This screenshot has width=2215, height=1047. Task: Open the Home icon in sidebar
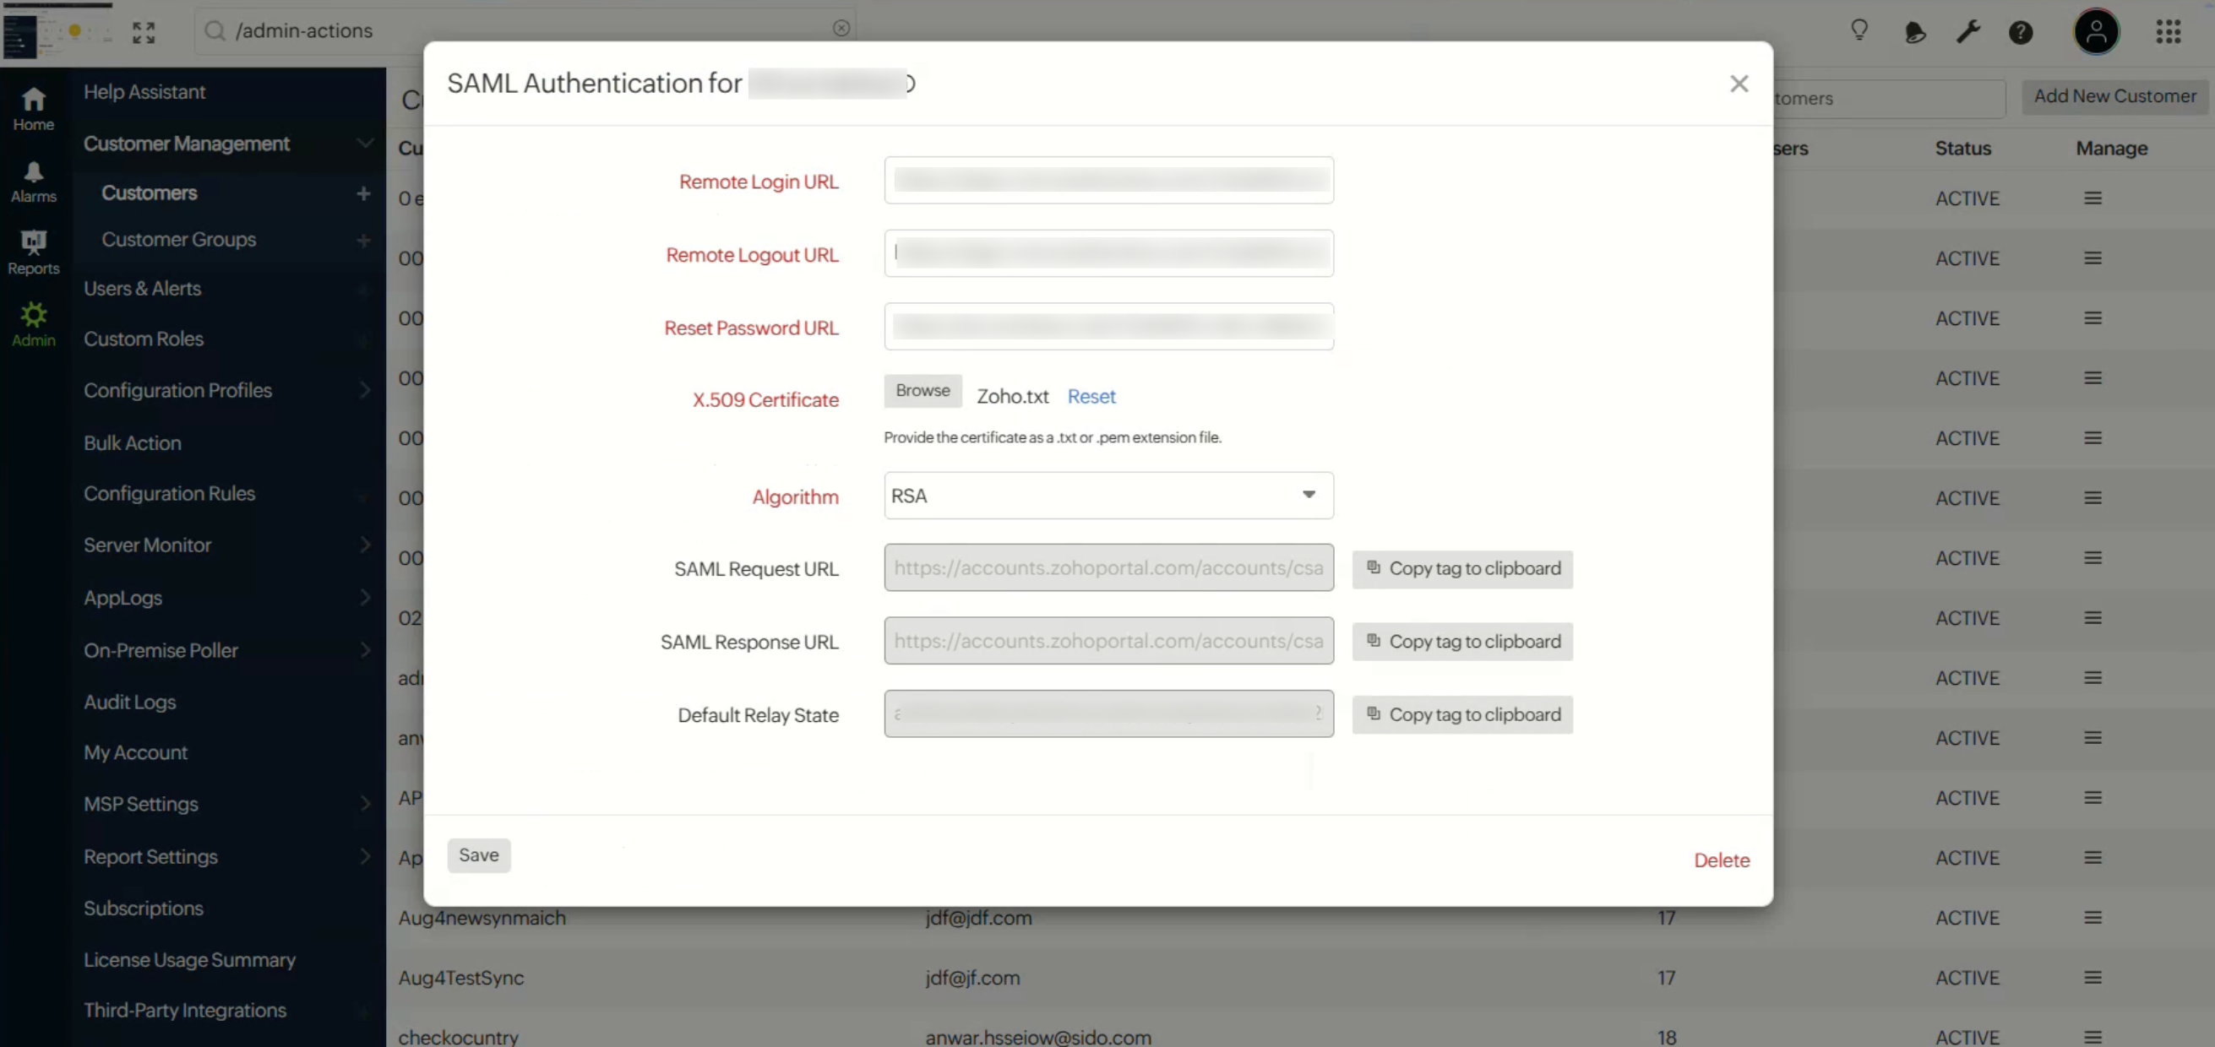[x=34, y=108]
